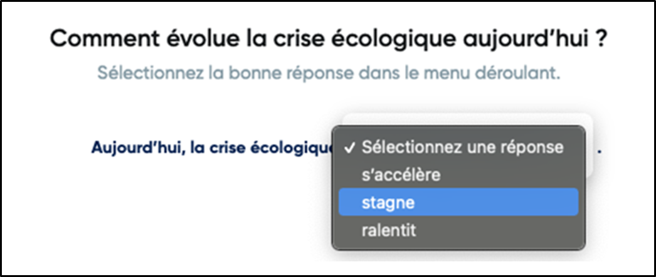
Task: Click the checkmark beside "Sélectionnez une réponse"
Action: tap(350, 148)
